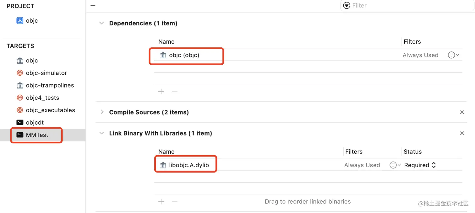The width and height of the screenshot is (475, 213).
Task: Select the objc project icon
Action: point(20,21)
